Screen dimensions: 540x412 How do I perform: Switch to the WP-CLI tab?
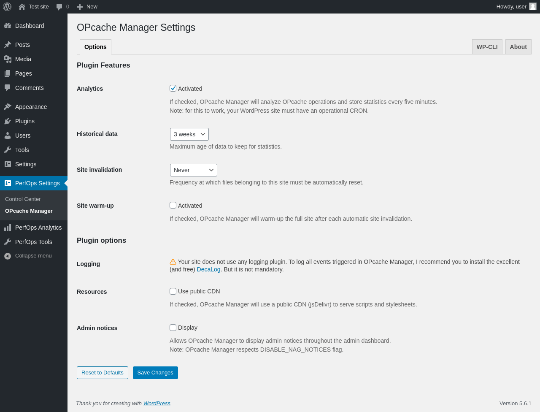[x=487, y=47]
